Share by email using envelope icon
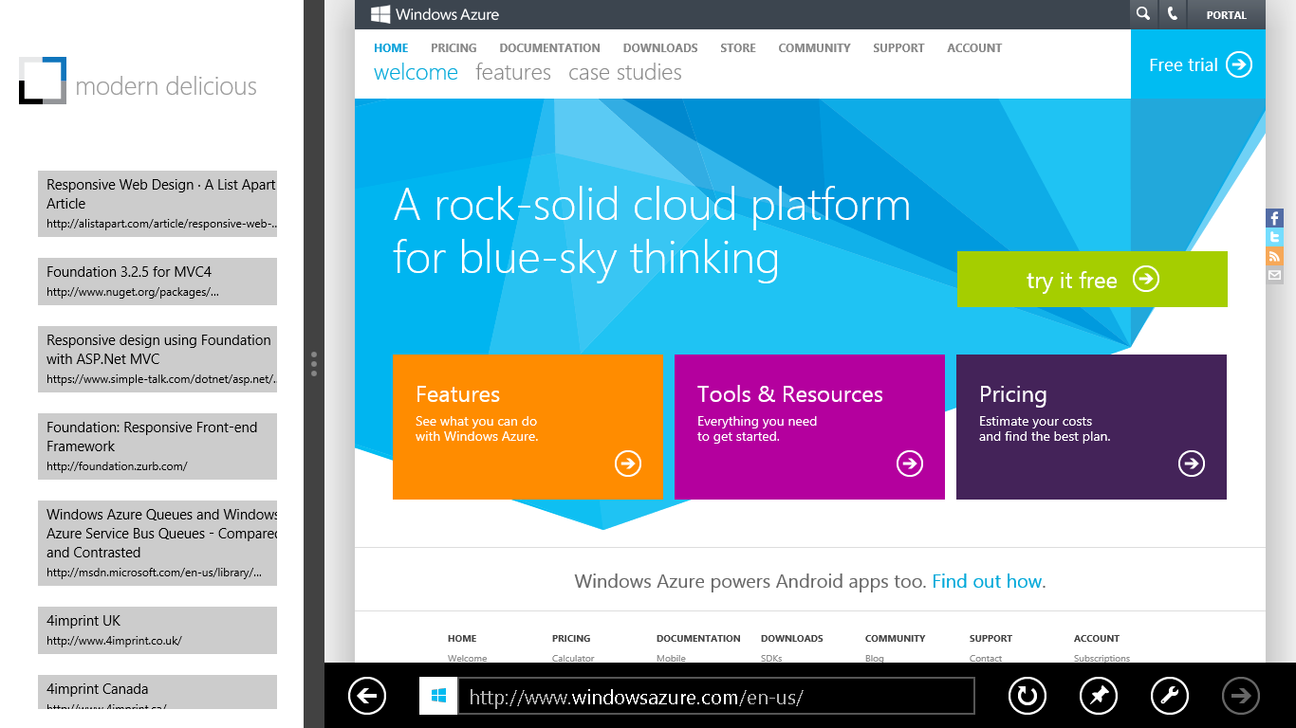The width and height of the screenshot is (1296, 728). pyautogui.click(x=1274, y=275)
